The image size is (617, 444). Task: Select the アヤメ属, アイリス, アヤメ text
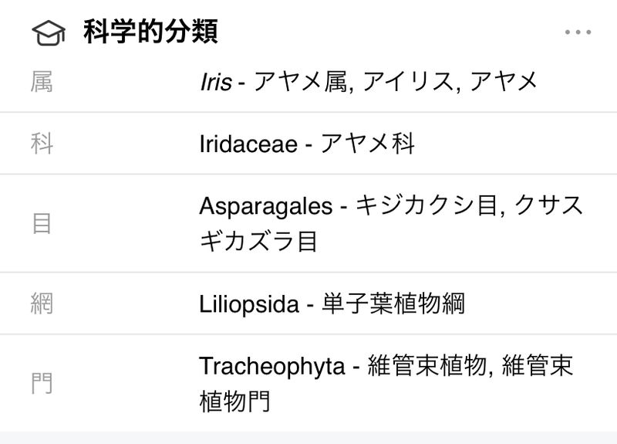(x=395, y=82)
